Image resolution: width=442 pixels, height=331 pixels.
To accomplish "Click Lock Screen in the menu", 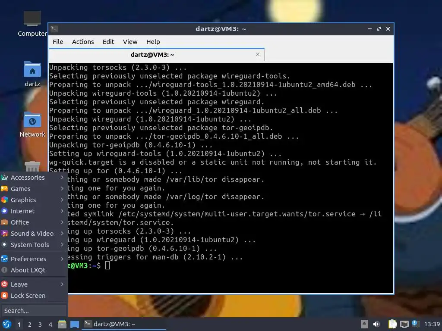I will click(34, 296).
